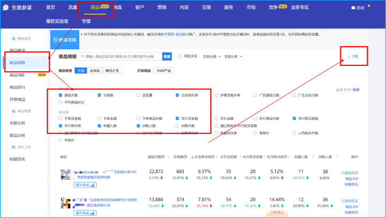
Task: Tick the 我的关注 checkbox
Action: [x=180, y=56]
